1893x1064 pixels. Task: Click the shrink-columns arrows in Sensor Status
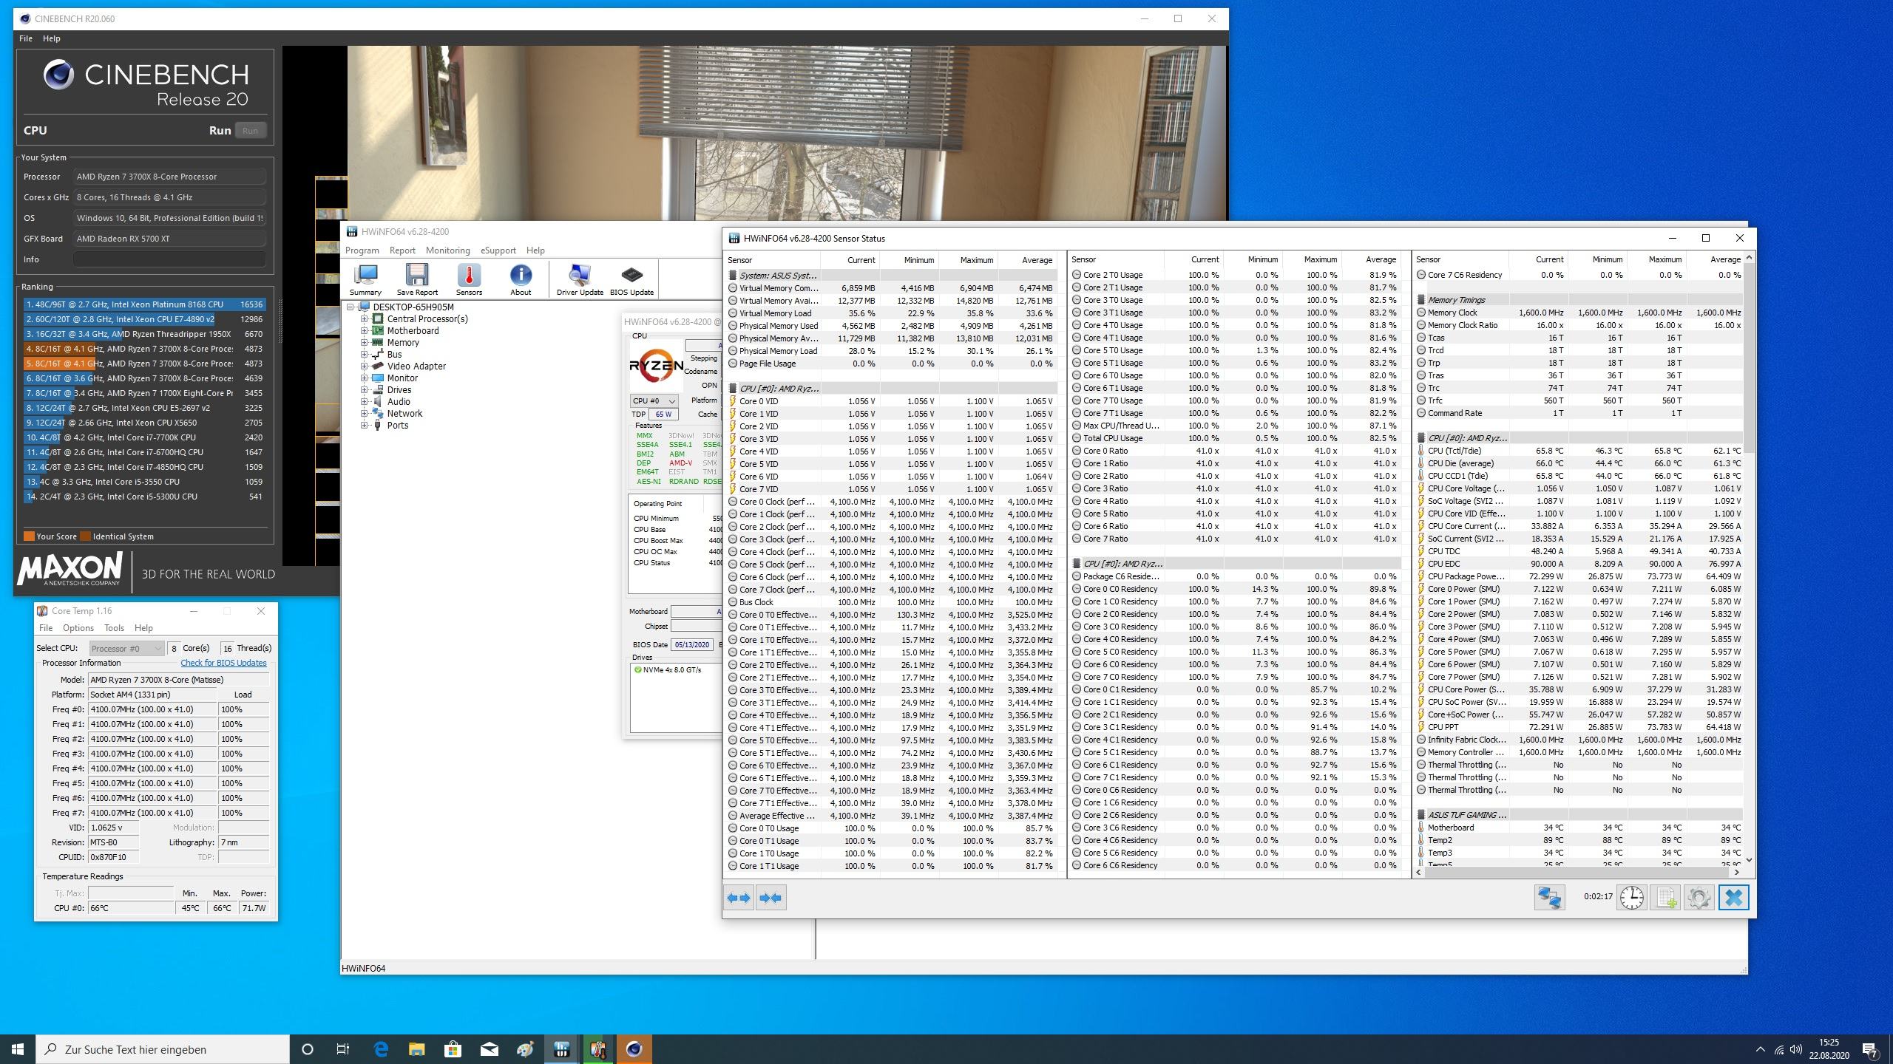(x=771, y=898)
